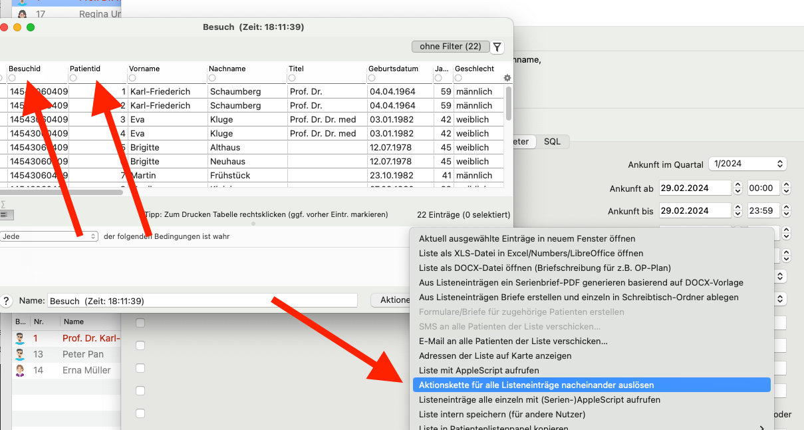Toggle the list view icon below table
This screenshot has height=430, width=804.
(x=5, y=215)
